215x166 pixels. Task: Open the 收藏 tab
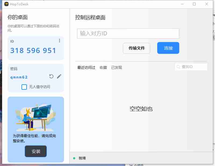click(x=103, y=67)
